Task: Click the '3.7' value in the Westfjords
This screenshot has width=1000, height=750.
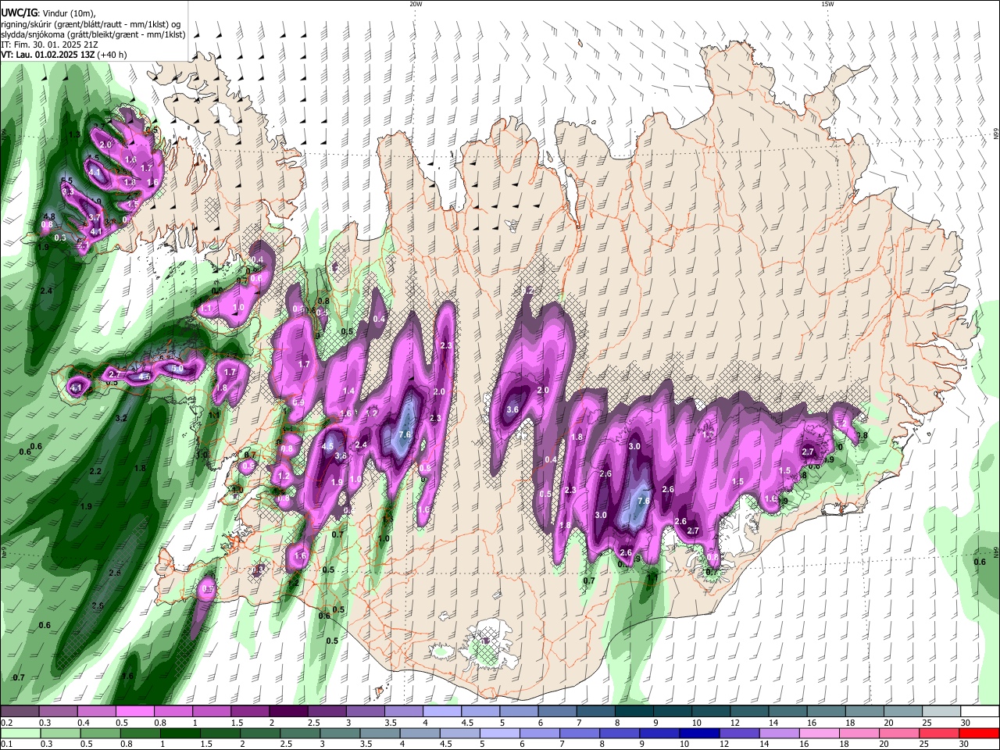Action: pos(95,217)
